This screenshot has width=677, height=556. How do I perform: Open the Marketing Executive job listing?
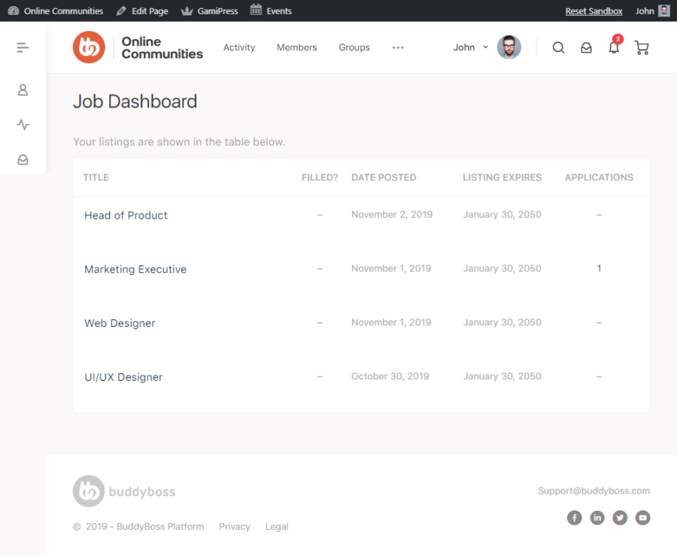pyautogui.click(x=135, y=269)
